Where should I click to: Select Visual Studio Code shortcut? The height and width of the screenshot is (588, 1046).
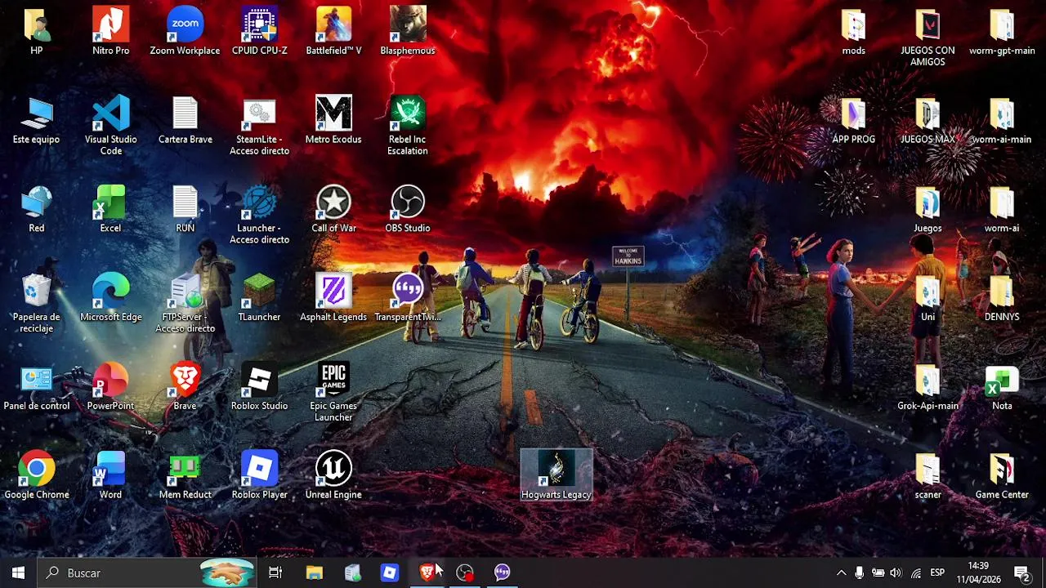pyautogui.click(x=110, y=125)
